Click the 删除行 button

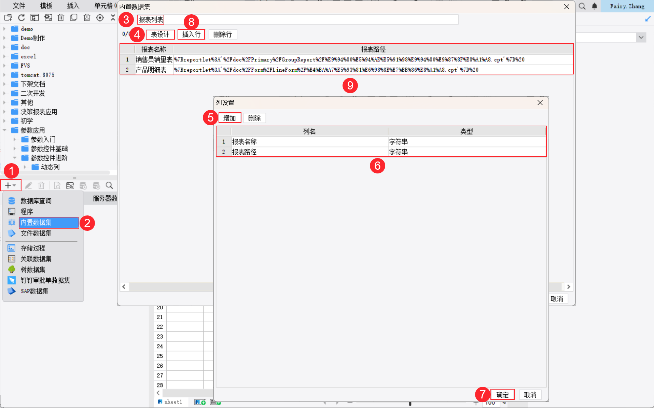point(223,34)
